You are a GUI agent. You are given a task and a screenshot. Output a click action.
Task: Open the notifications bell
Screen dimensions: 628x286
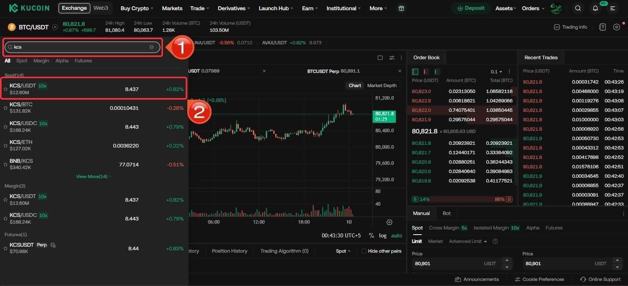tap(595, 8)
